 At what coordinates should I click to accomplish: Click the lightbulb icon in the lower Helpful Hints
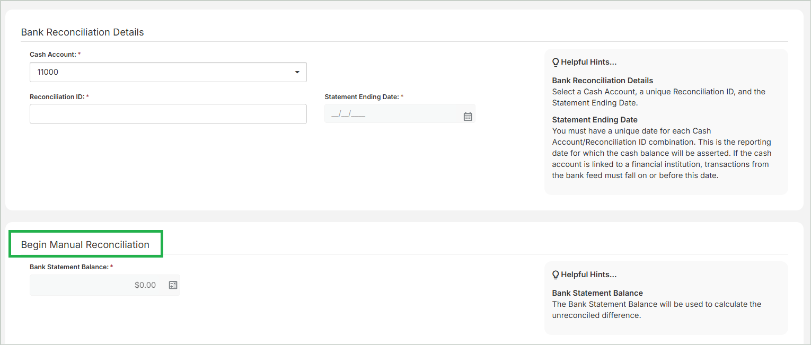pyautogui.click(x=556, y=275)
